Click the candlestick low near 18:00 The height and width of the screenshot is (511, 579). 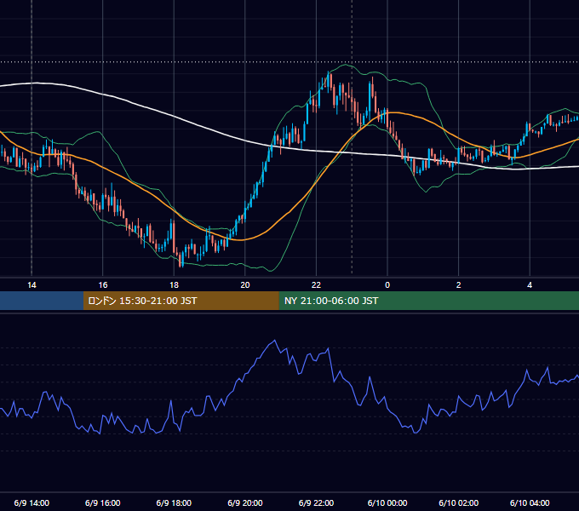coord(181,263)
